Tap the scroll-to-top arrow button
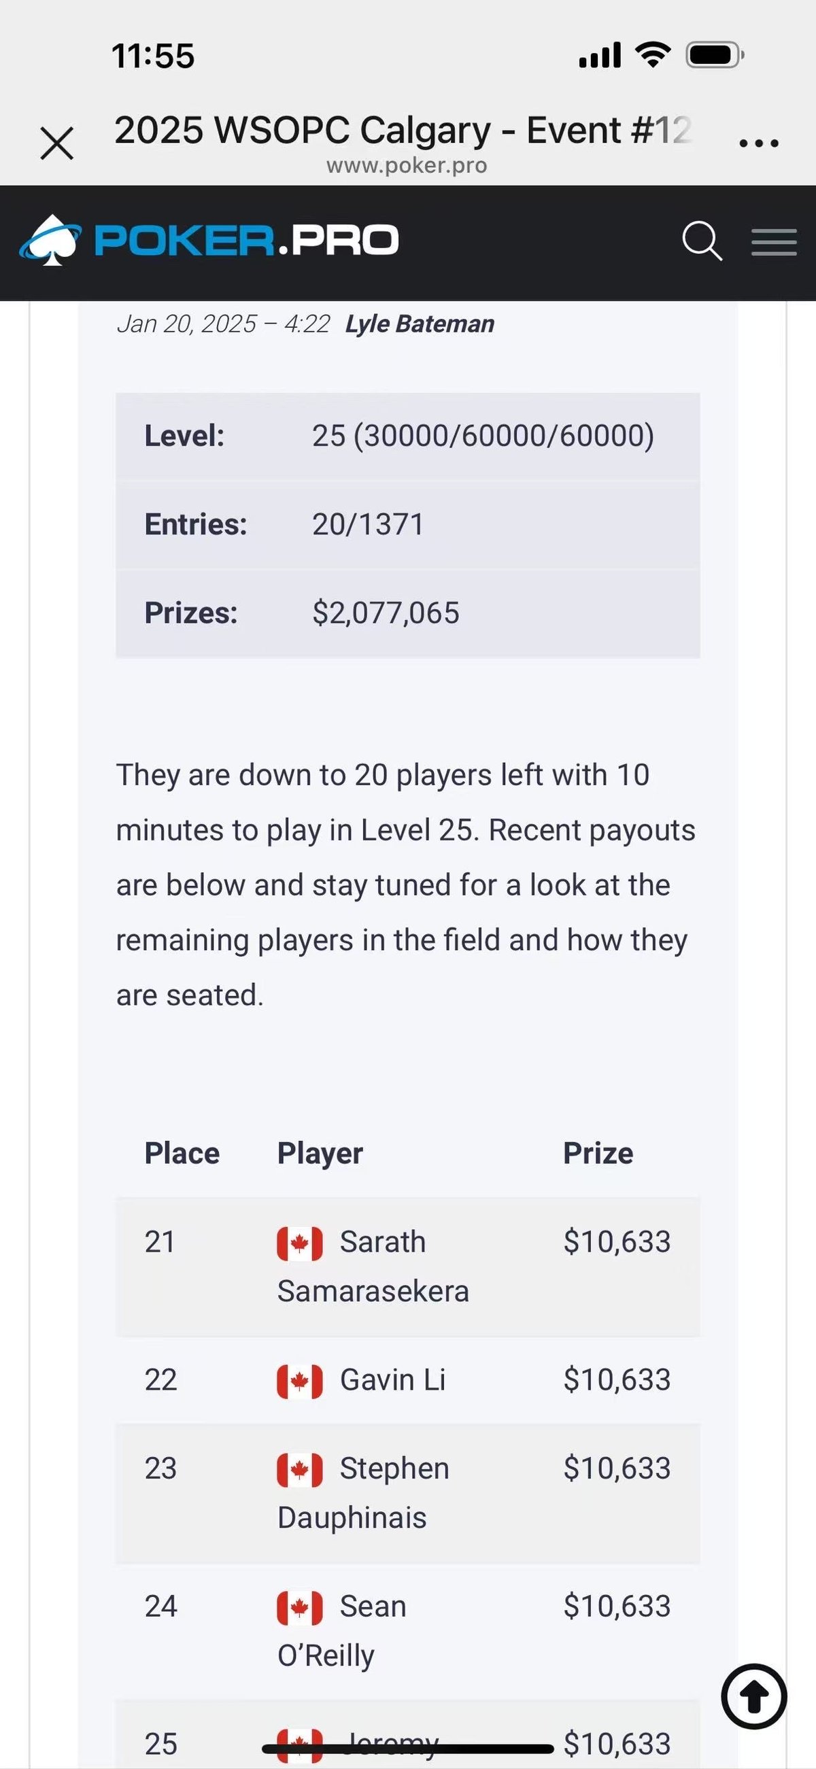This screenshot has width=816, height=1769. [x=753, y=1696]
